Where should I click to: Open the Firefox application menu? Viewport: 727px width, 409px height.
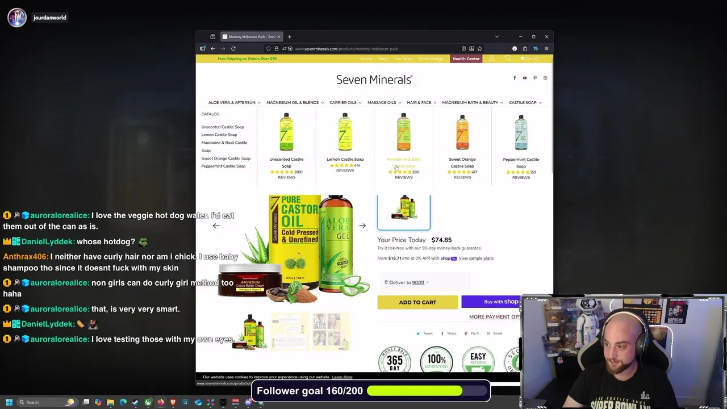(x=546, y=49)
